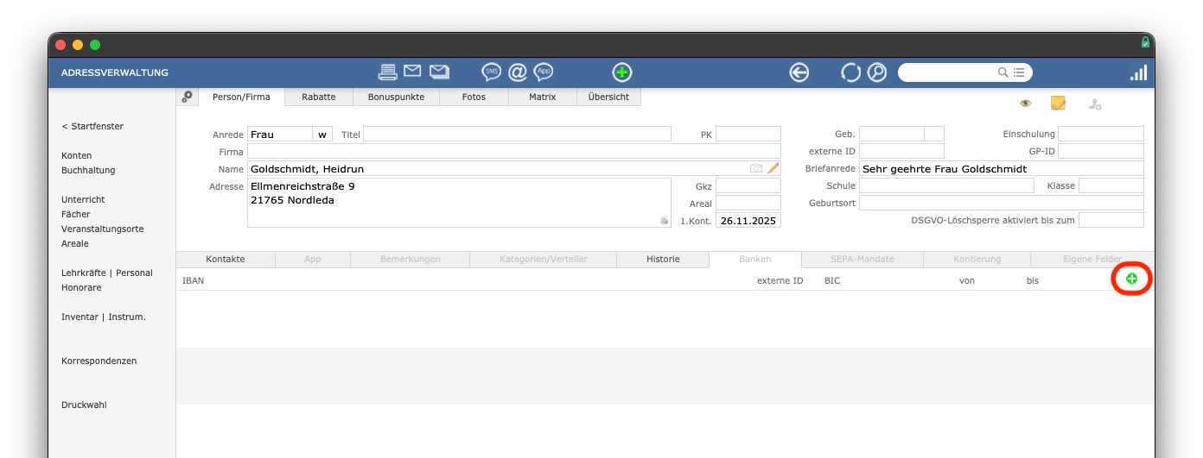
Task: Click the signal bars statistics icon
Action: 1138,73
